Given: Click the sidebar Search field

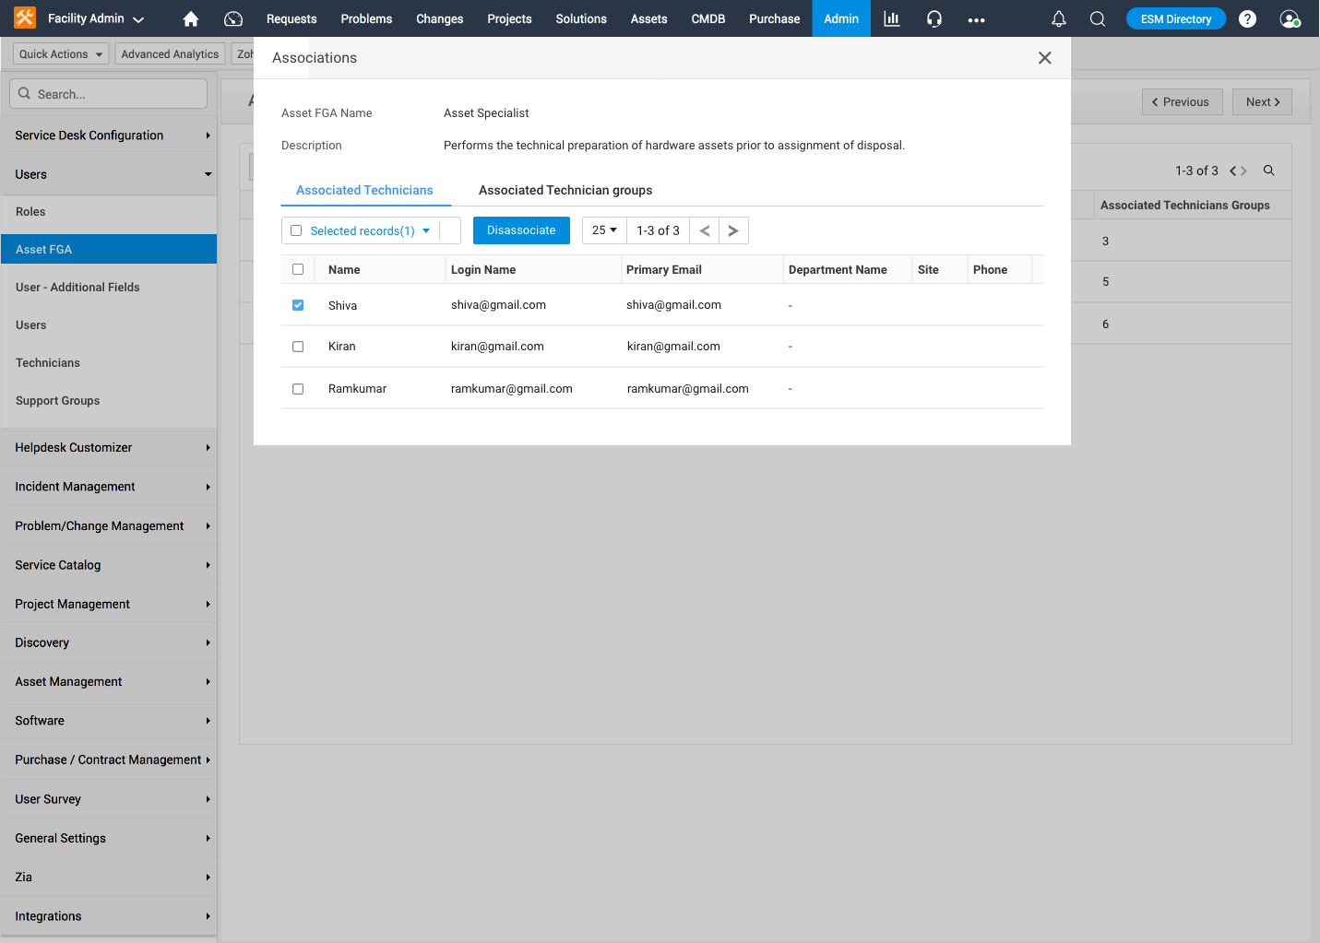Looking at the screenshot, I should point(108,93).
